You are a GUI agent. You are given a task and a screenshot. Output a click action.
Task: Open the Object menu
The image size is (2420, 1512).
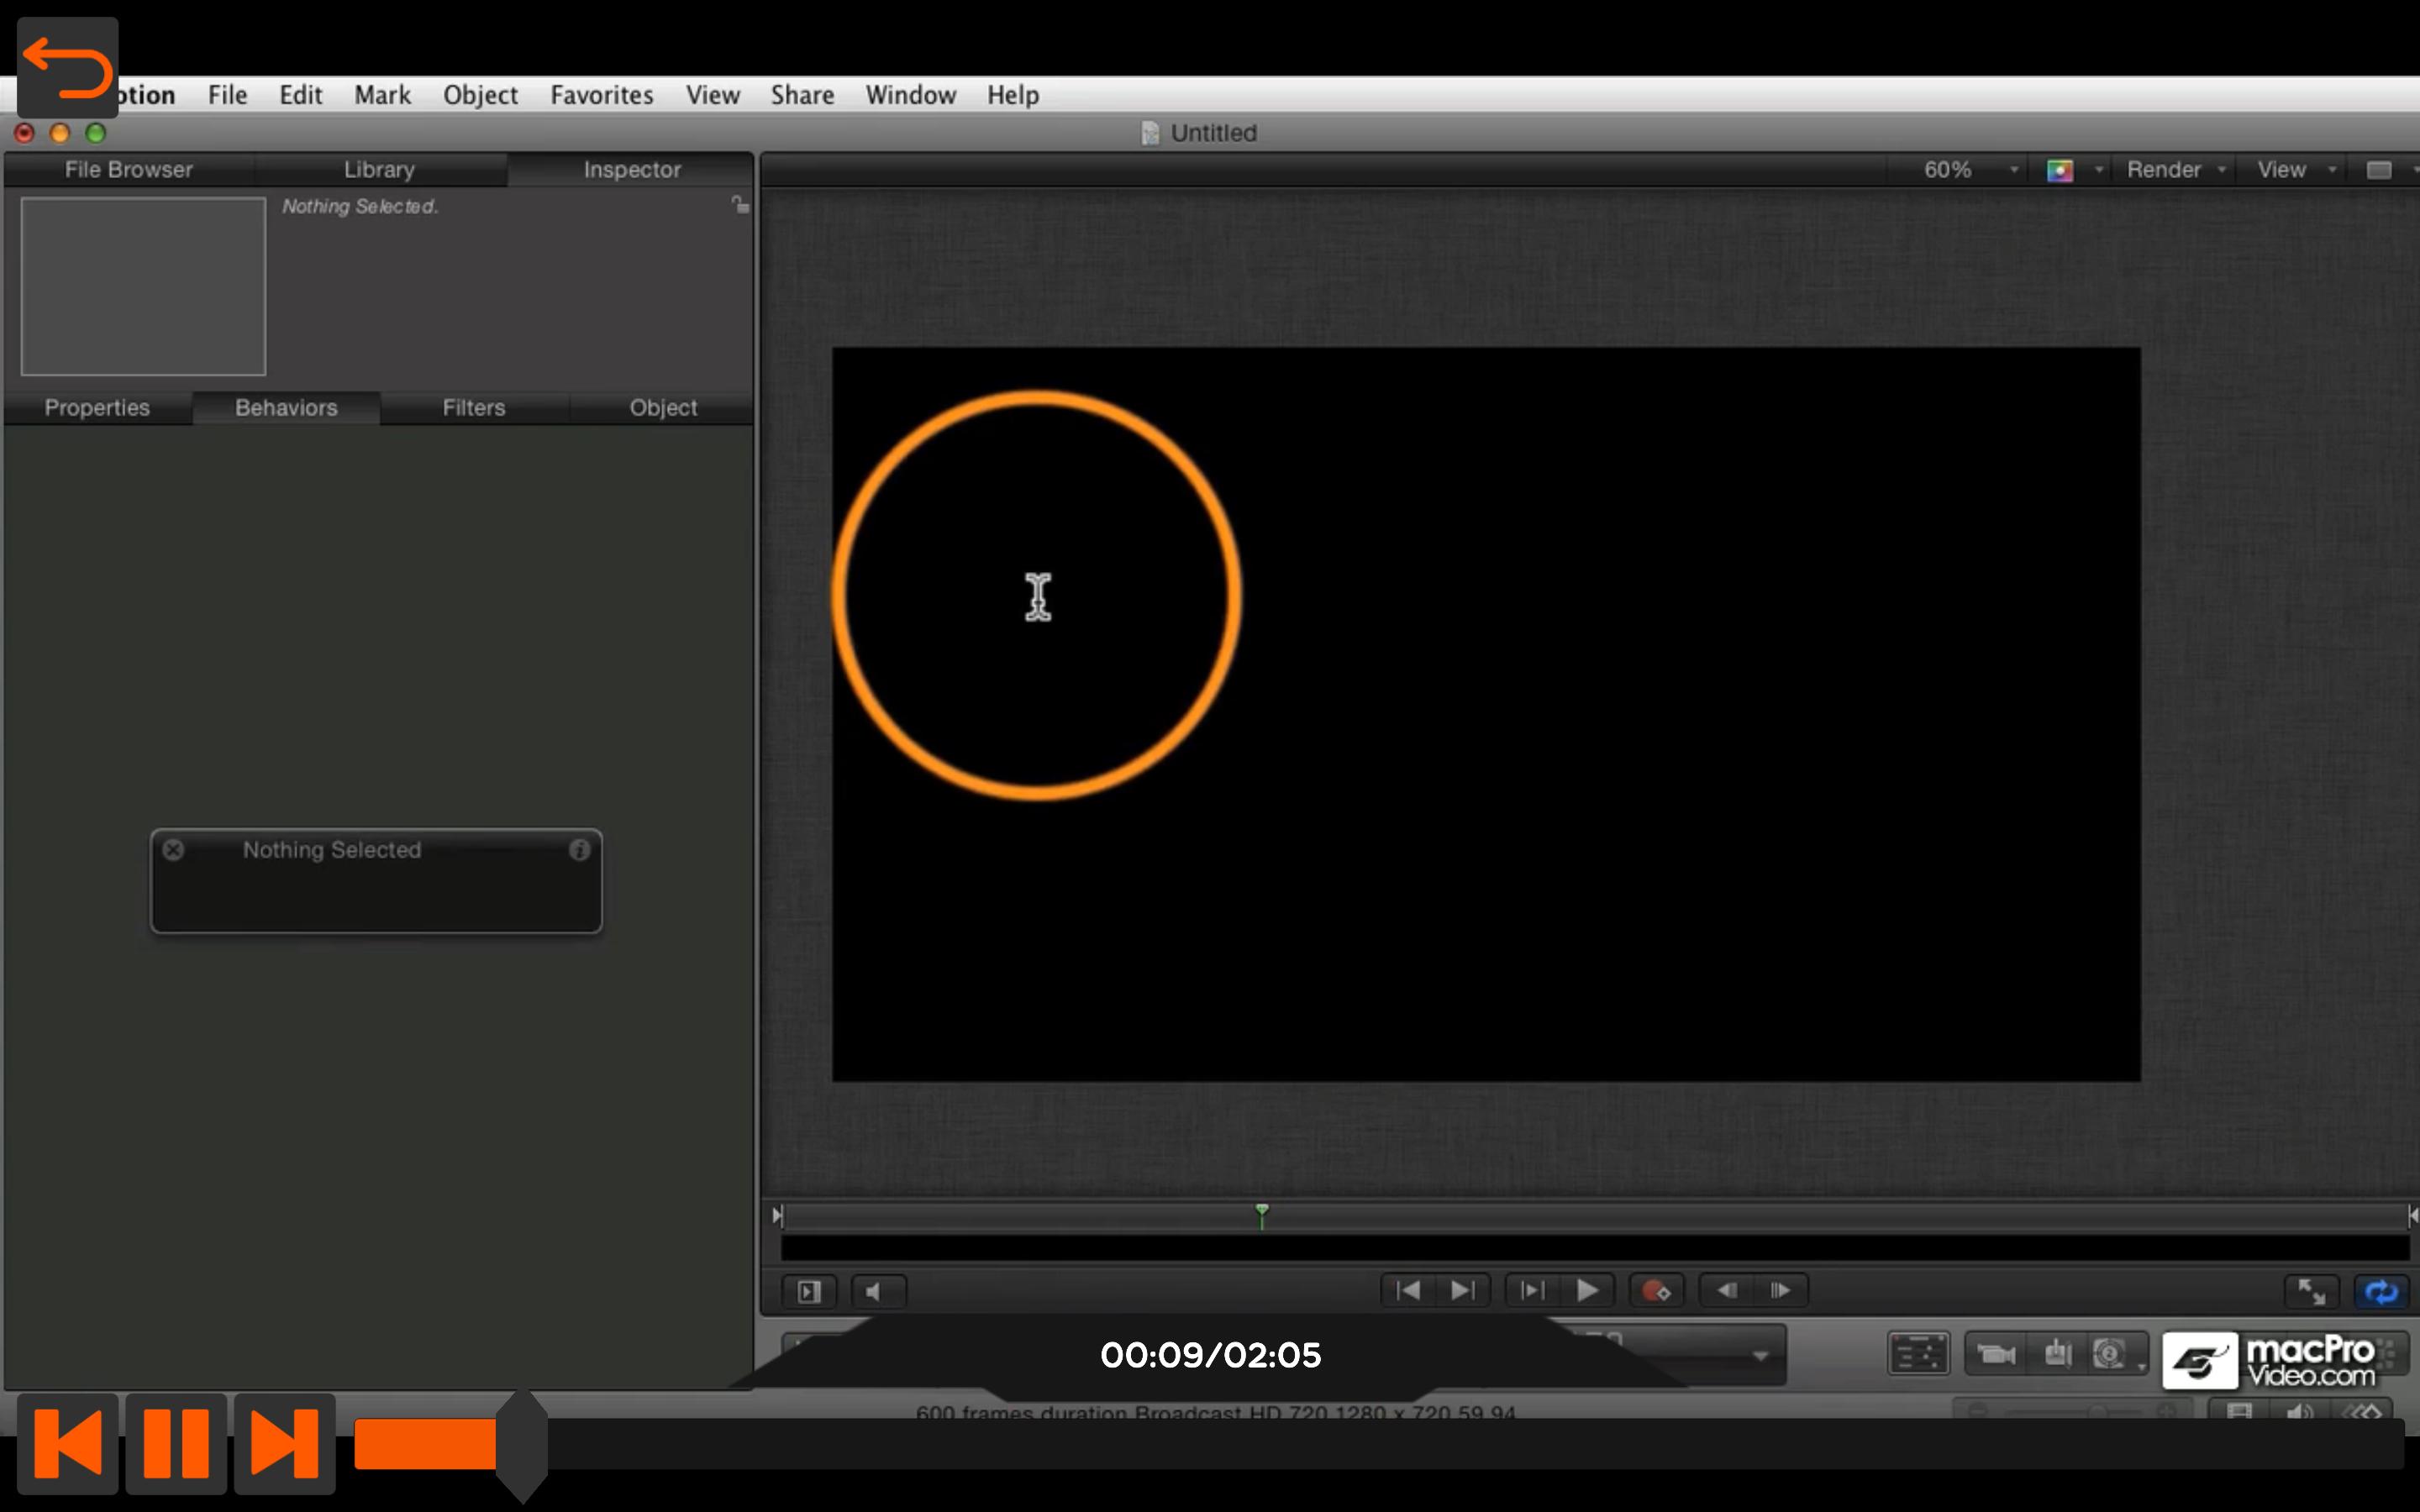pyautogui.click(x=480, y=95)
